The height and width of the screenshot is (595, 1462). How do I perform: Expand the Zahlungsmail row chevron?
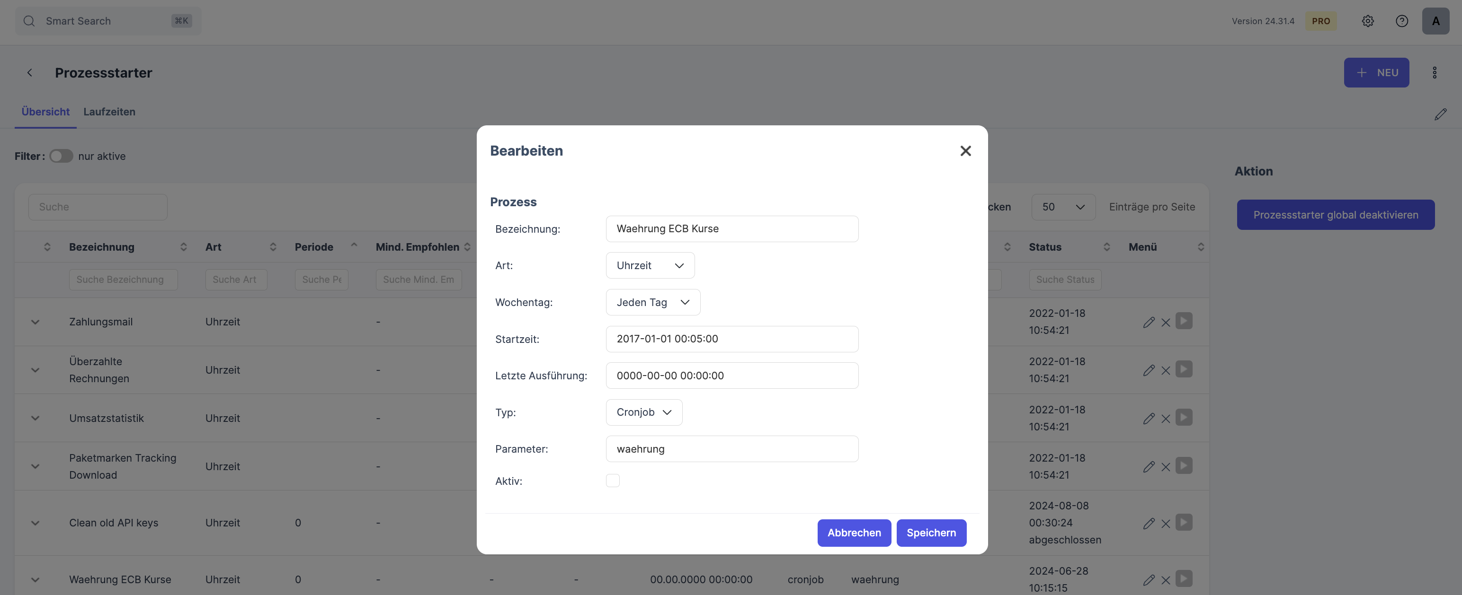click(x=35, y=322)
